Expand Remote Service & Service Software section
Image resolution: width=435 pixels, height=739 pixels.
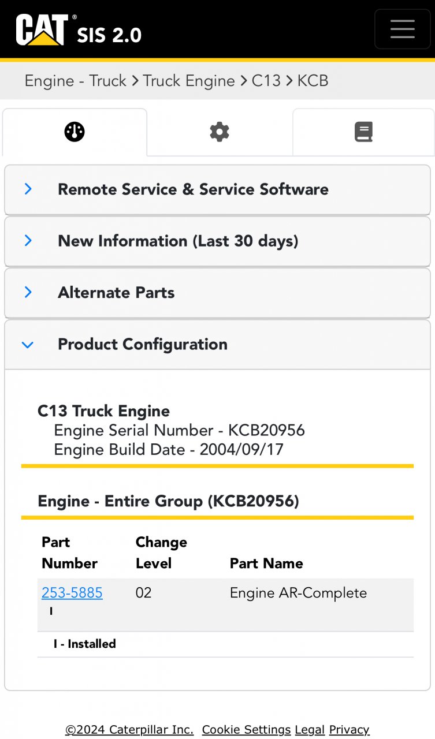tap(193, 189)
